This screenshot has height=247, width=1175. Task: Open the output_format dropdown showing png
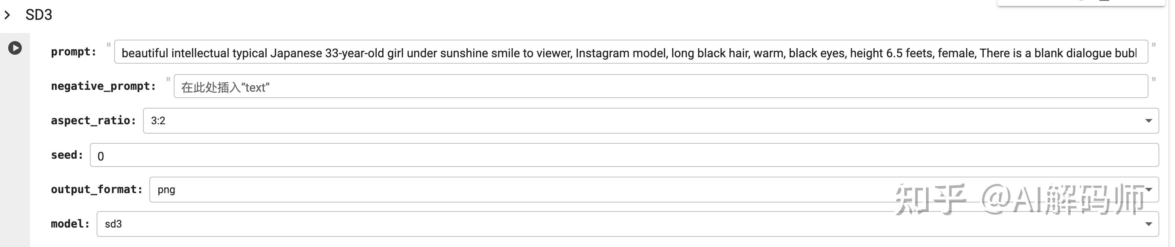click(502, 190)
